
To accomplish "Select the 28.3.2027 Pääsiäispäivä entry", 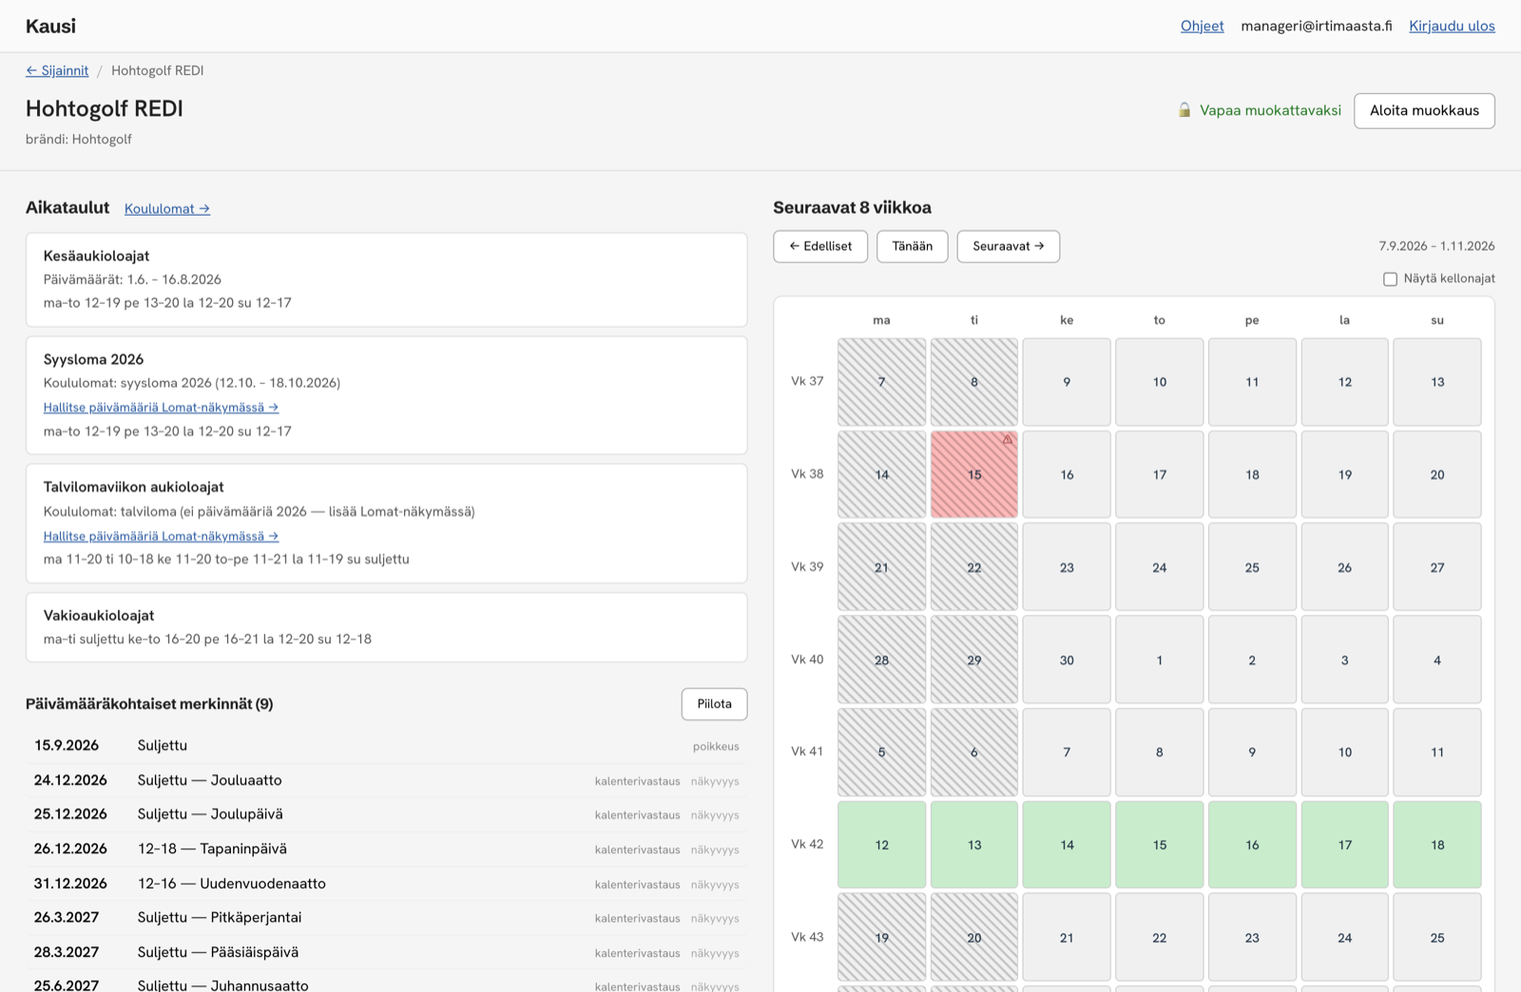I will 386,952.
